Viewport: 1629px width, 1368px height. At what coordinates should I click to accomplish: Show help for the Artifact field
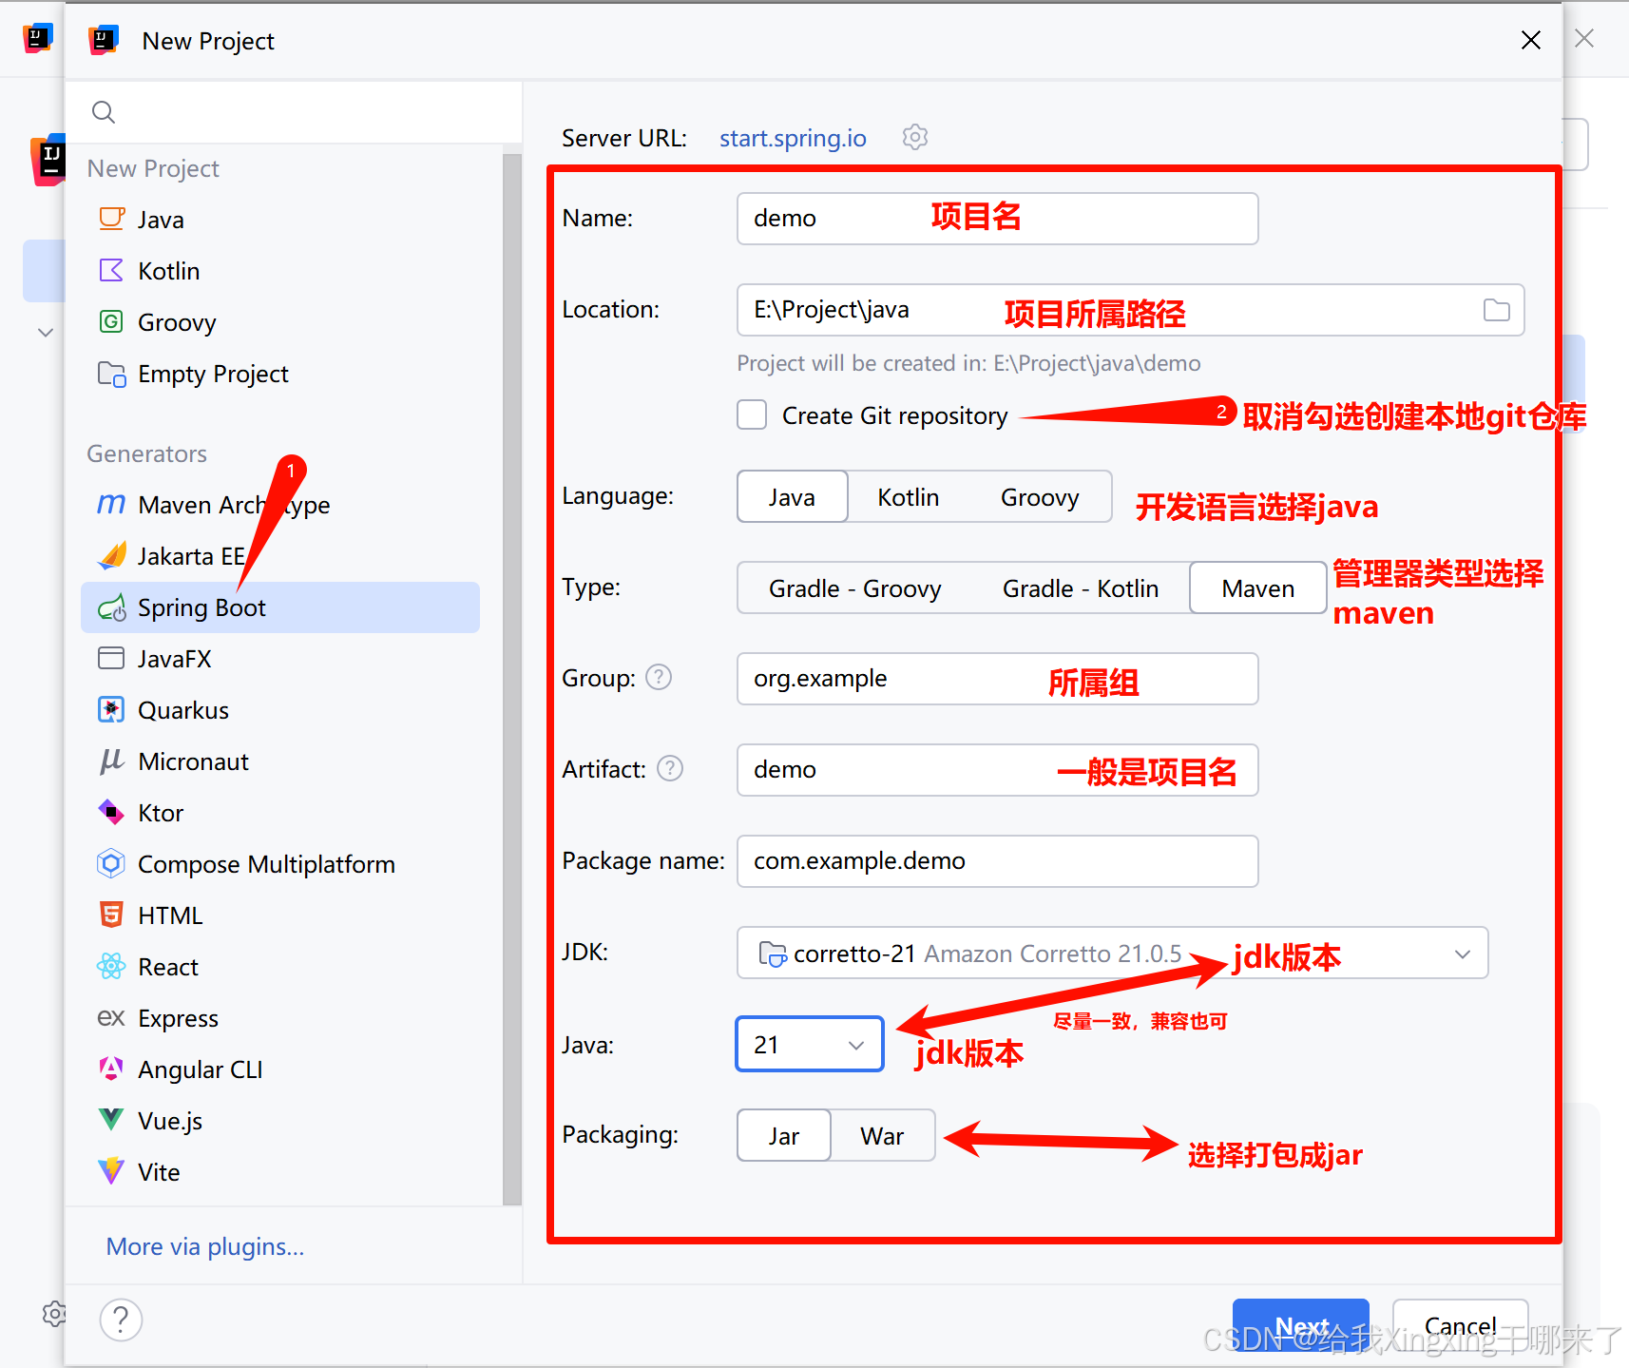coord(670,768)
